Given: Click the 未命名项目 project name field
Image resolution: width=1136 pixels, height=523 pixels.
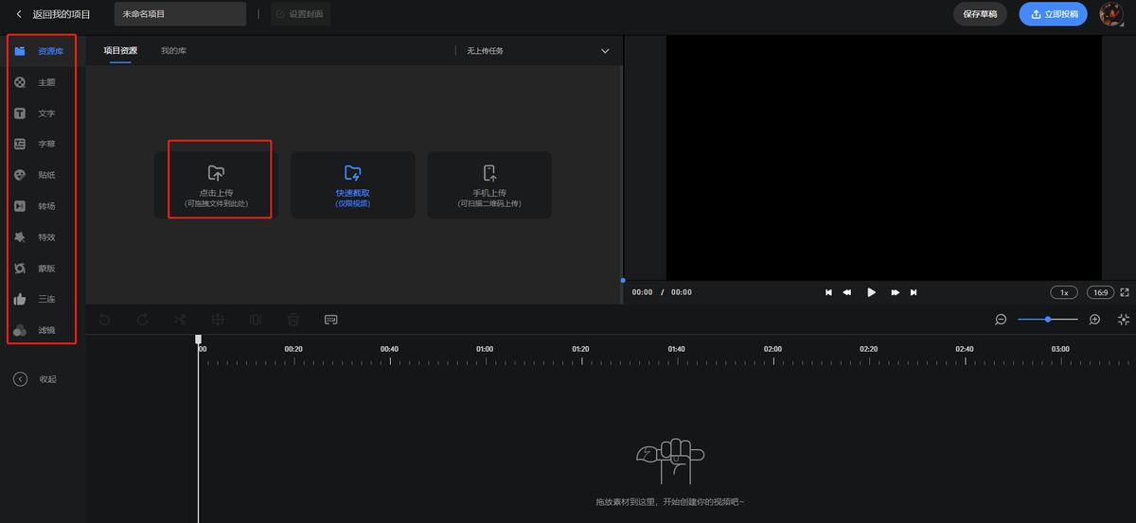Looking at the screenshot, I should click(x=180, y=14).
